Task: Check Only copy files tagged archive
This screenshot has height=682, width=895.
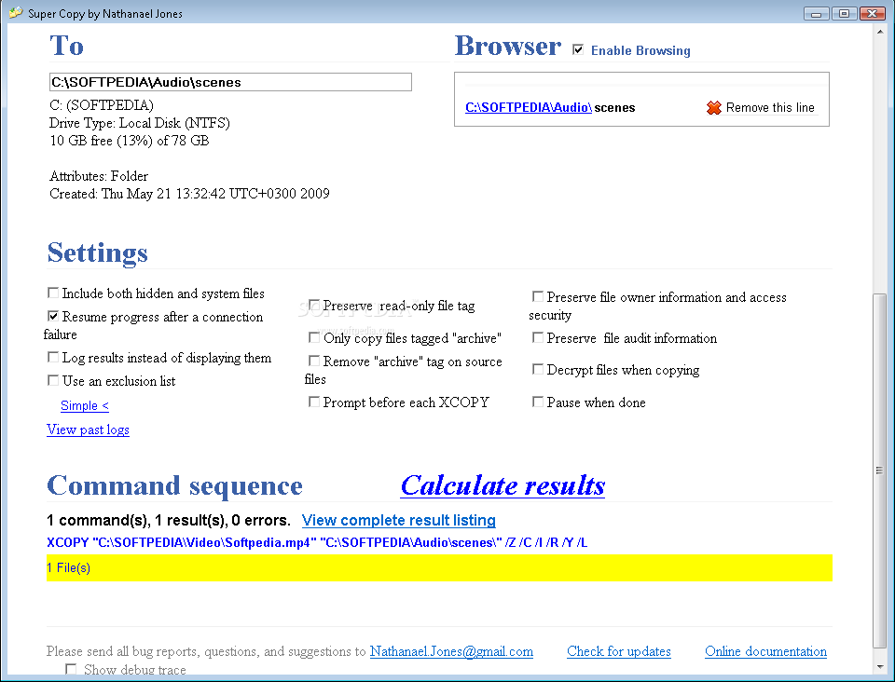Action: click(314, 337)
